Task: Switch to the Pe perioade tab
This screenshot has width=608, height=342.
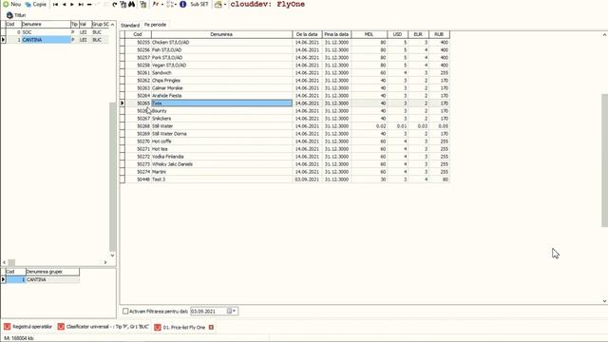Action: [x=155, y=25]
